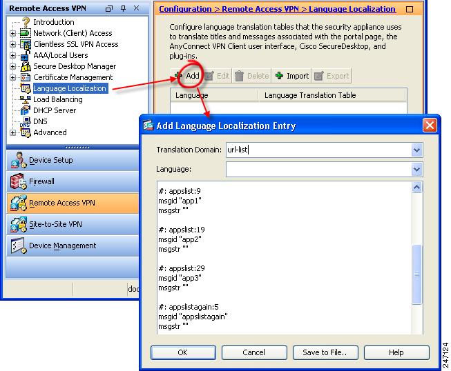Expand the AAA/Local Users node
Image resolution: width=451 pixels, height=371 pixels.
point(12,55)
